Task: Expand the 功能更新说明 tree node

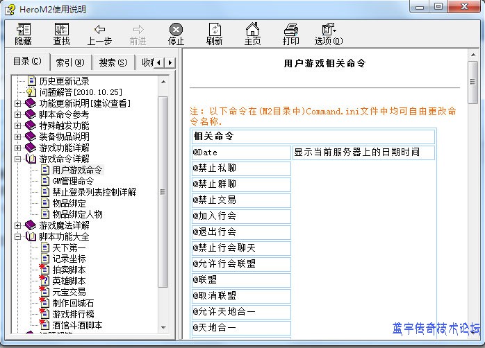Action: pos(18,103)
